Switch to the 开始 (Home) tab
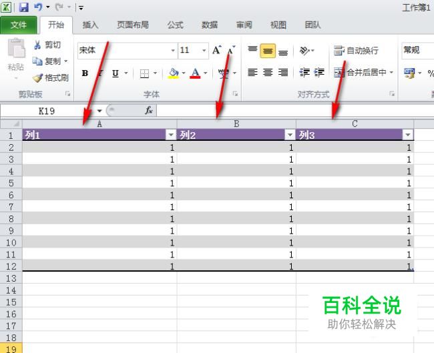Screen dimensions: 434x353 point(56,25)
